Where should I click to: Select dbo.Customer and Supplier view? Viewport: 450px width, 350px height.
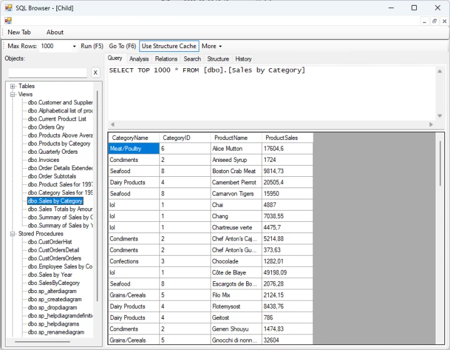(x=60, y=102)
